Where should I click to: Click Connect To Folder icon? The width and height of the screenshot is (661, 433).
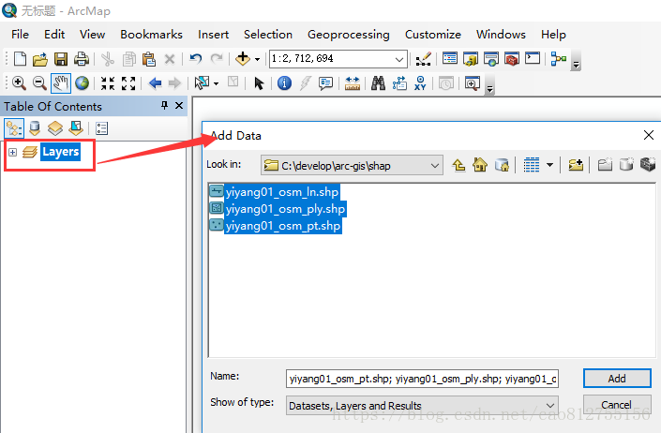tap(576, 165)
